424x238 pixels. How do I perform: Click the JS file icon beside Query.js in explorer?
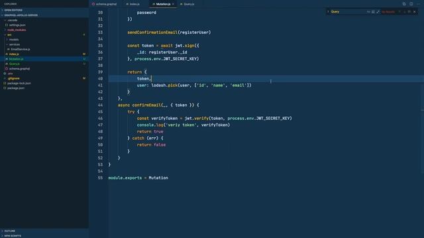[7, 64]
